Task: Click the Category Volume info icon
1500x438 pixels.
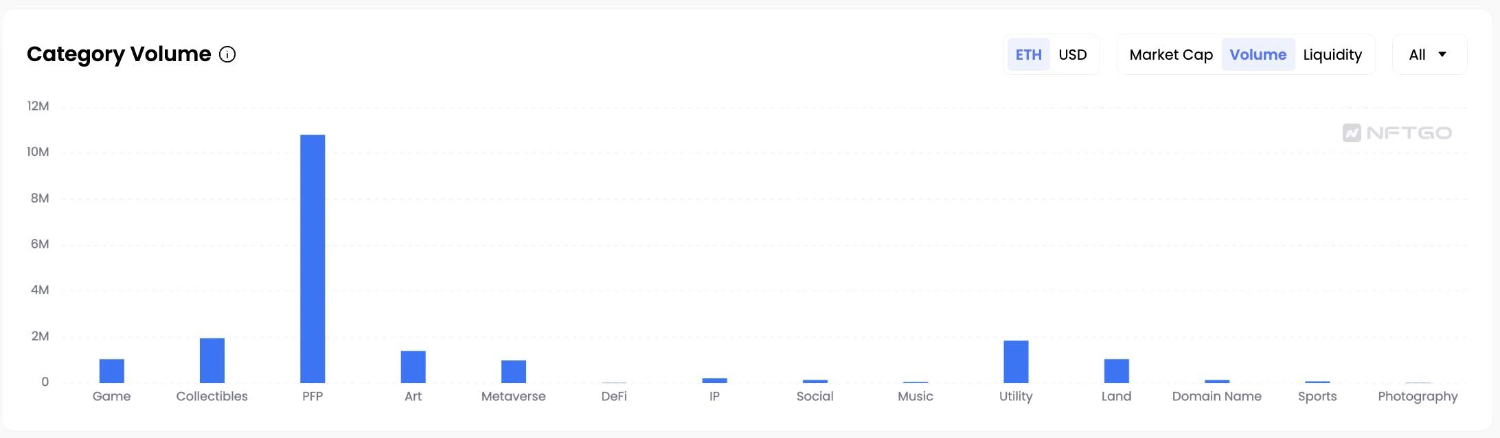Action: [x=227, y=54]
